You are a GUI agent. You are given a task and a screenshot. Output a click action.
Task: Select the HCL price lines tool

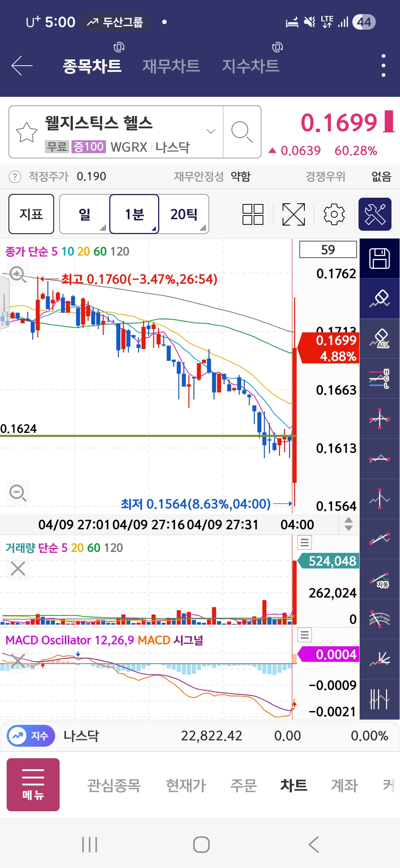pyautogui.click(x=380, y=379)
